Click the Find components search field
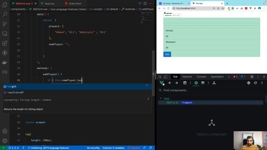The image size is (267, 150). (x=211, y=90)
